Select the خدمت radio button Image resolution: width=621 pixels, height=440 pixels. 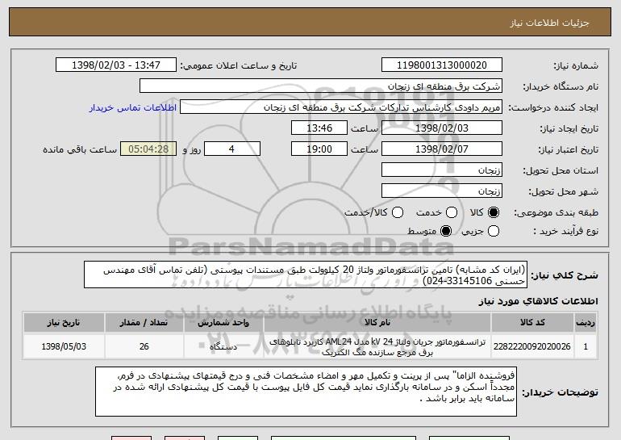pyautogui.click(x=452, y=212)
